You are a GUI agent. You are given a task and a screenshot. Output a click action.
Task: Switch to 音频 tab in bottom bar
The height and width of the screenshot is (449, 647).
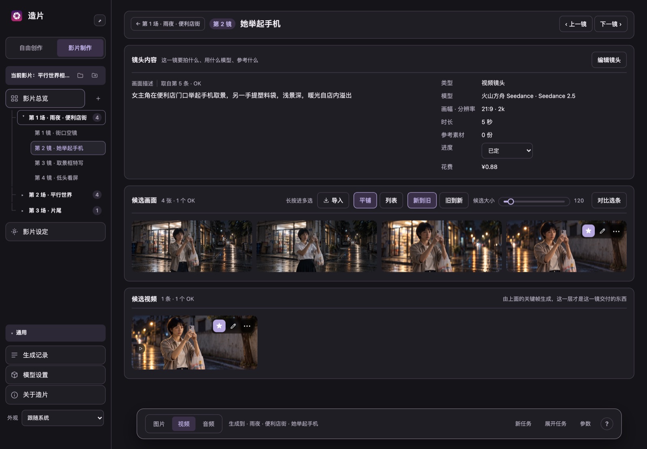click(209, 424)
